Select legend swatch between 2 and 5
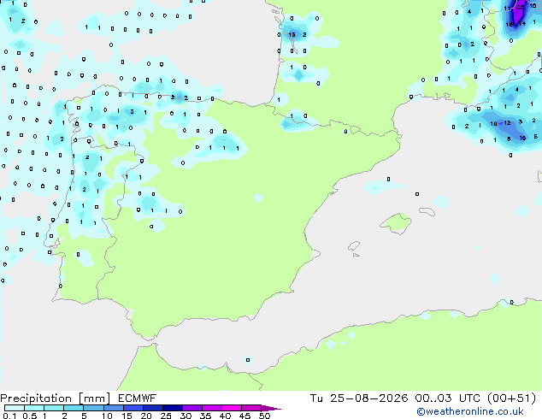Screen dimensions: 542x419 coord(74,408)
